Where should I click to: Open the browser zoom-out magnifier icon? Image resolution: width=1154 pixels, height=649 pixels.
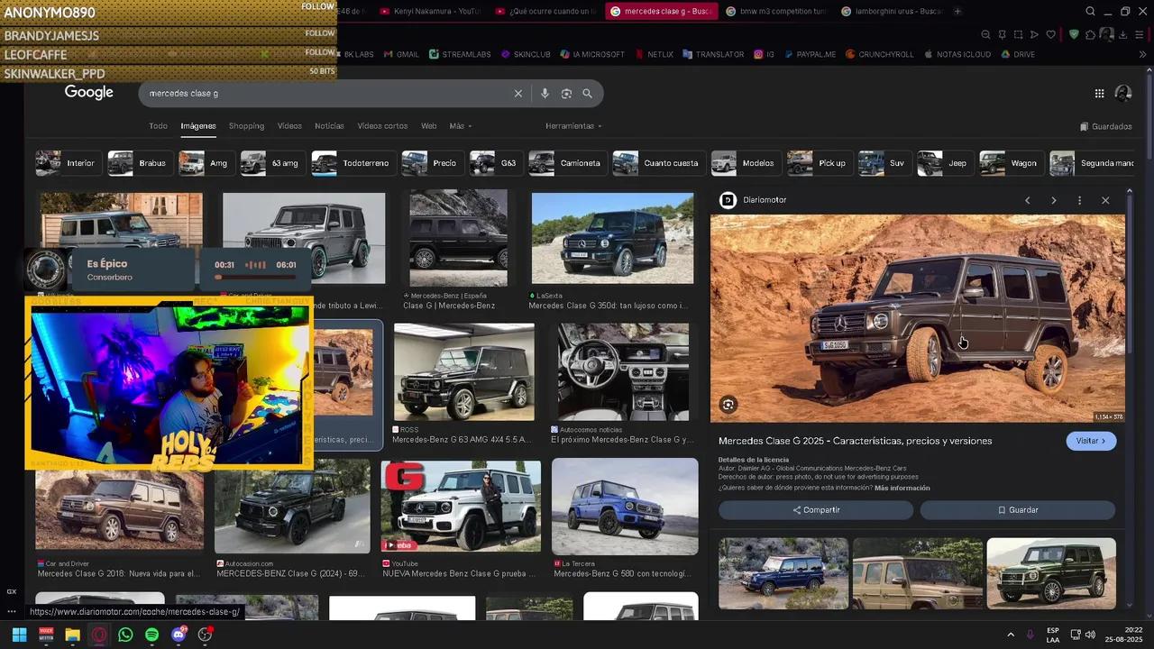pyautogui.click(x=985, y=35)
